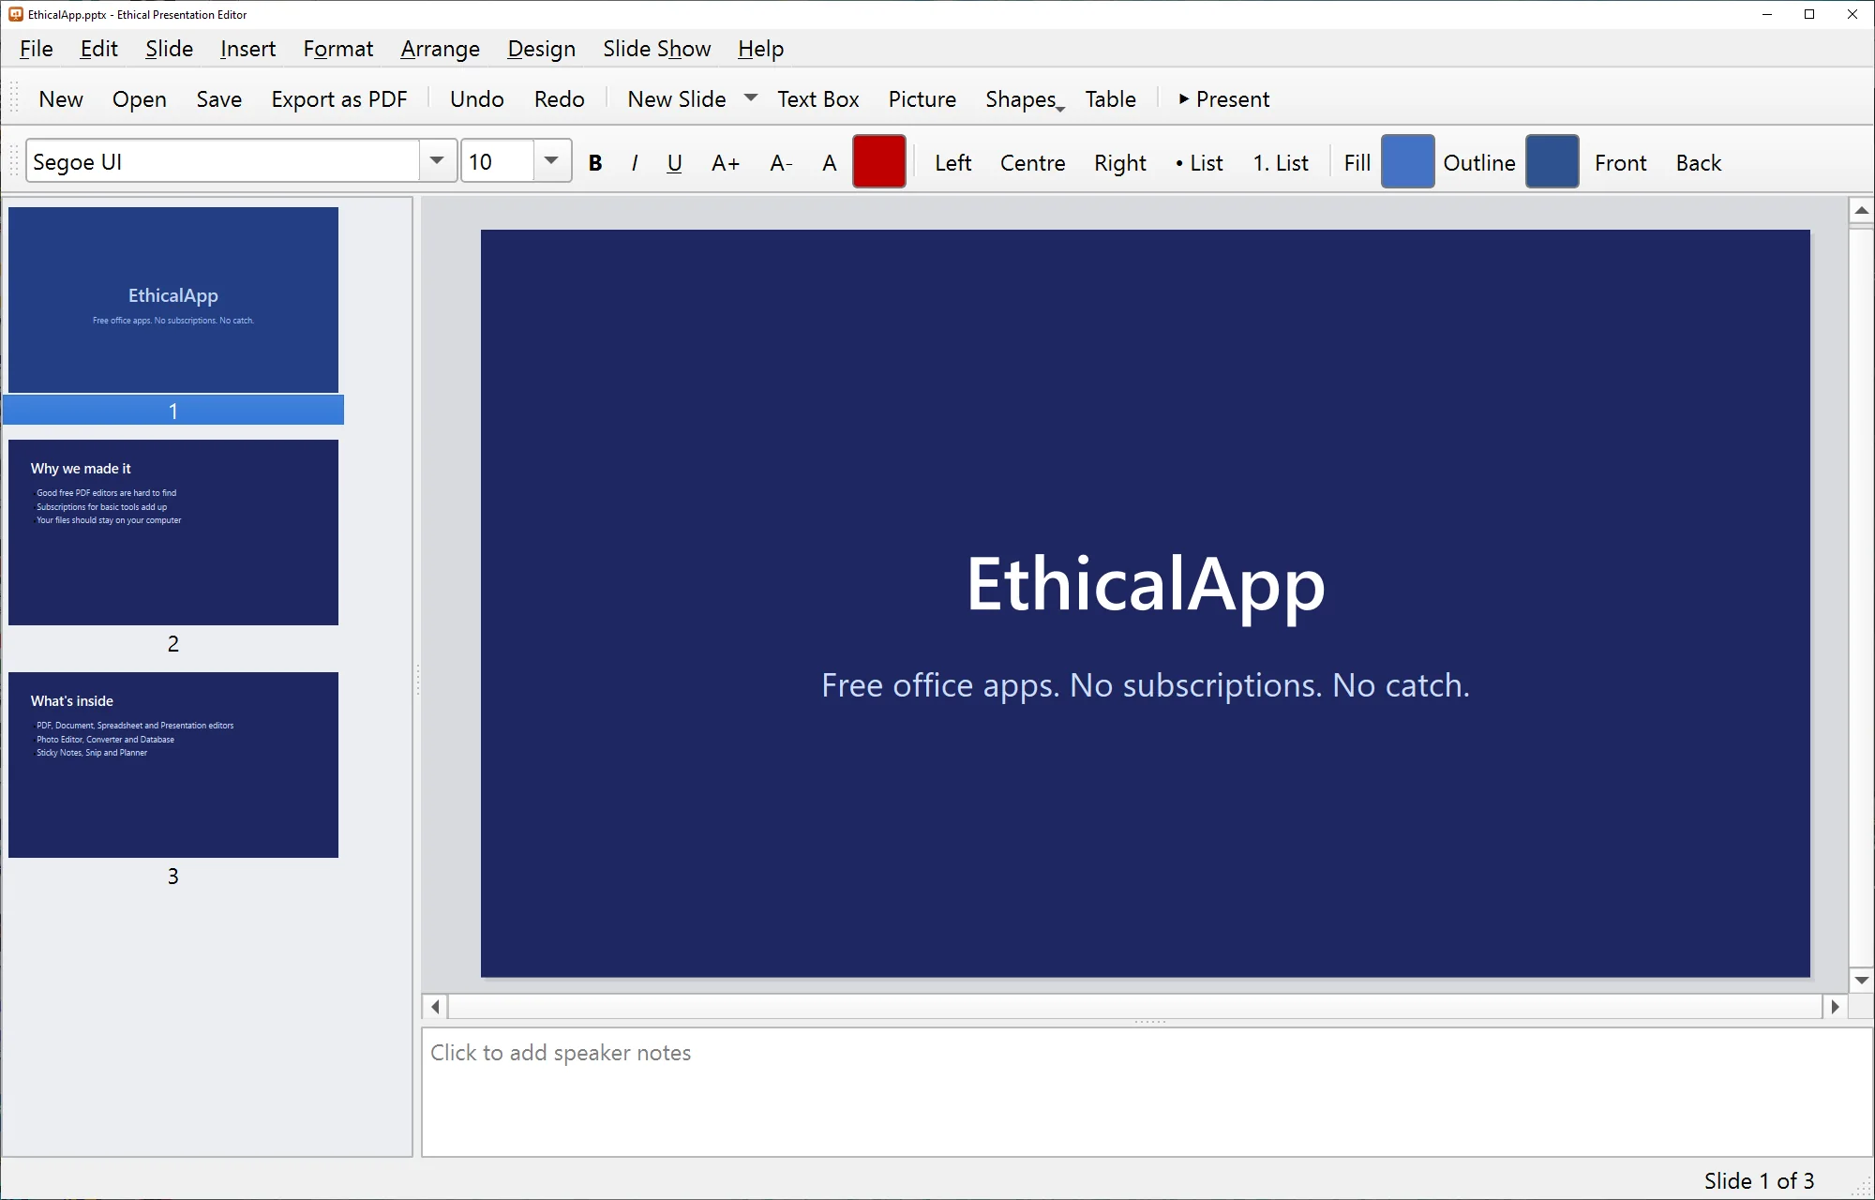Viewport: 1875px width, 1200px height.
Task: Expand the font size dropdown
Action: click(552, 160)
